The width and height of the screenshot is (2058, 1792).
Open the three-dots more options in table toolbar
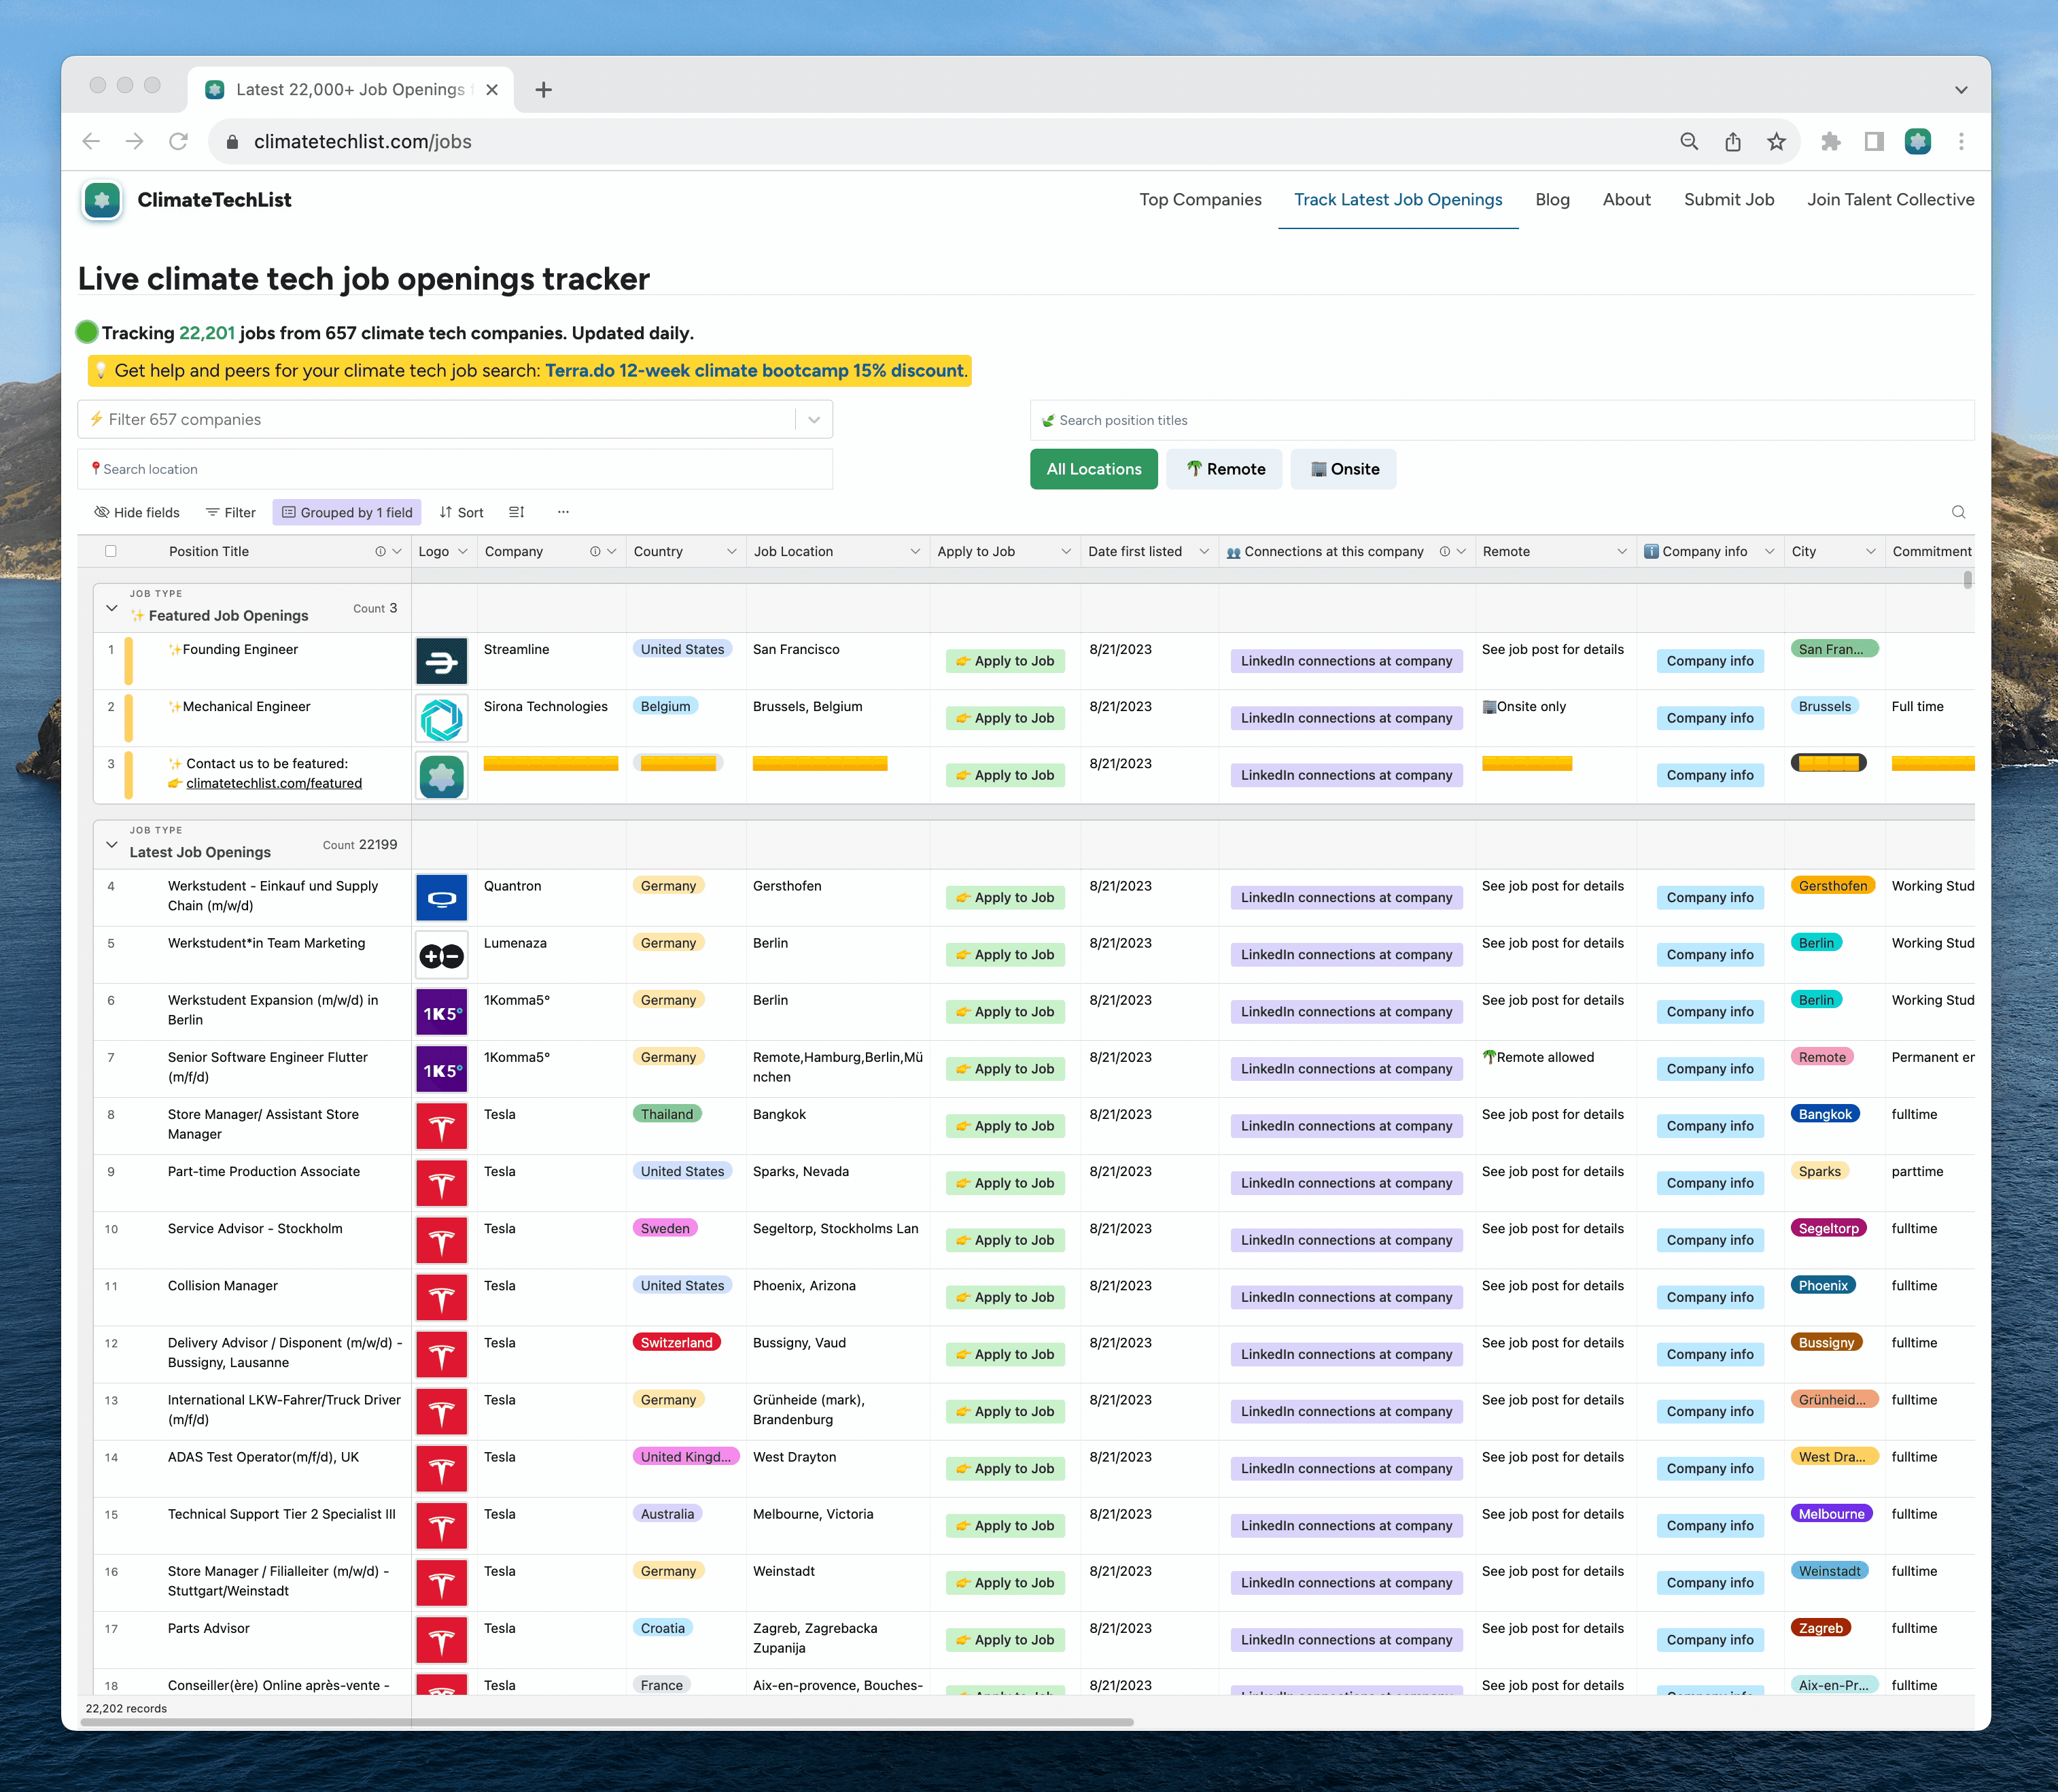563,512
